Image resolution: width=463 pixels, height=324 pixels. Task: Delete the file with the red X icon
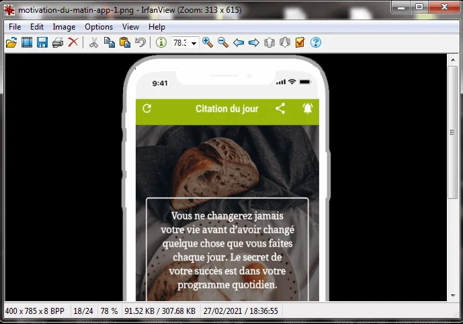pos(73,42)
